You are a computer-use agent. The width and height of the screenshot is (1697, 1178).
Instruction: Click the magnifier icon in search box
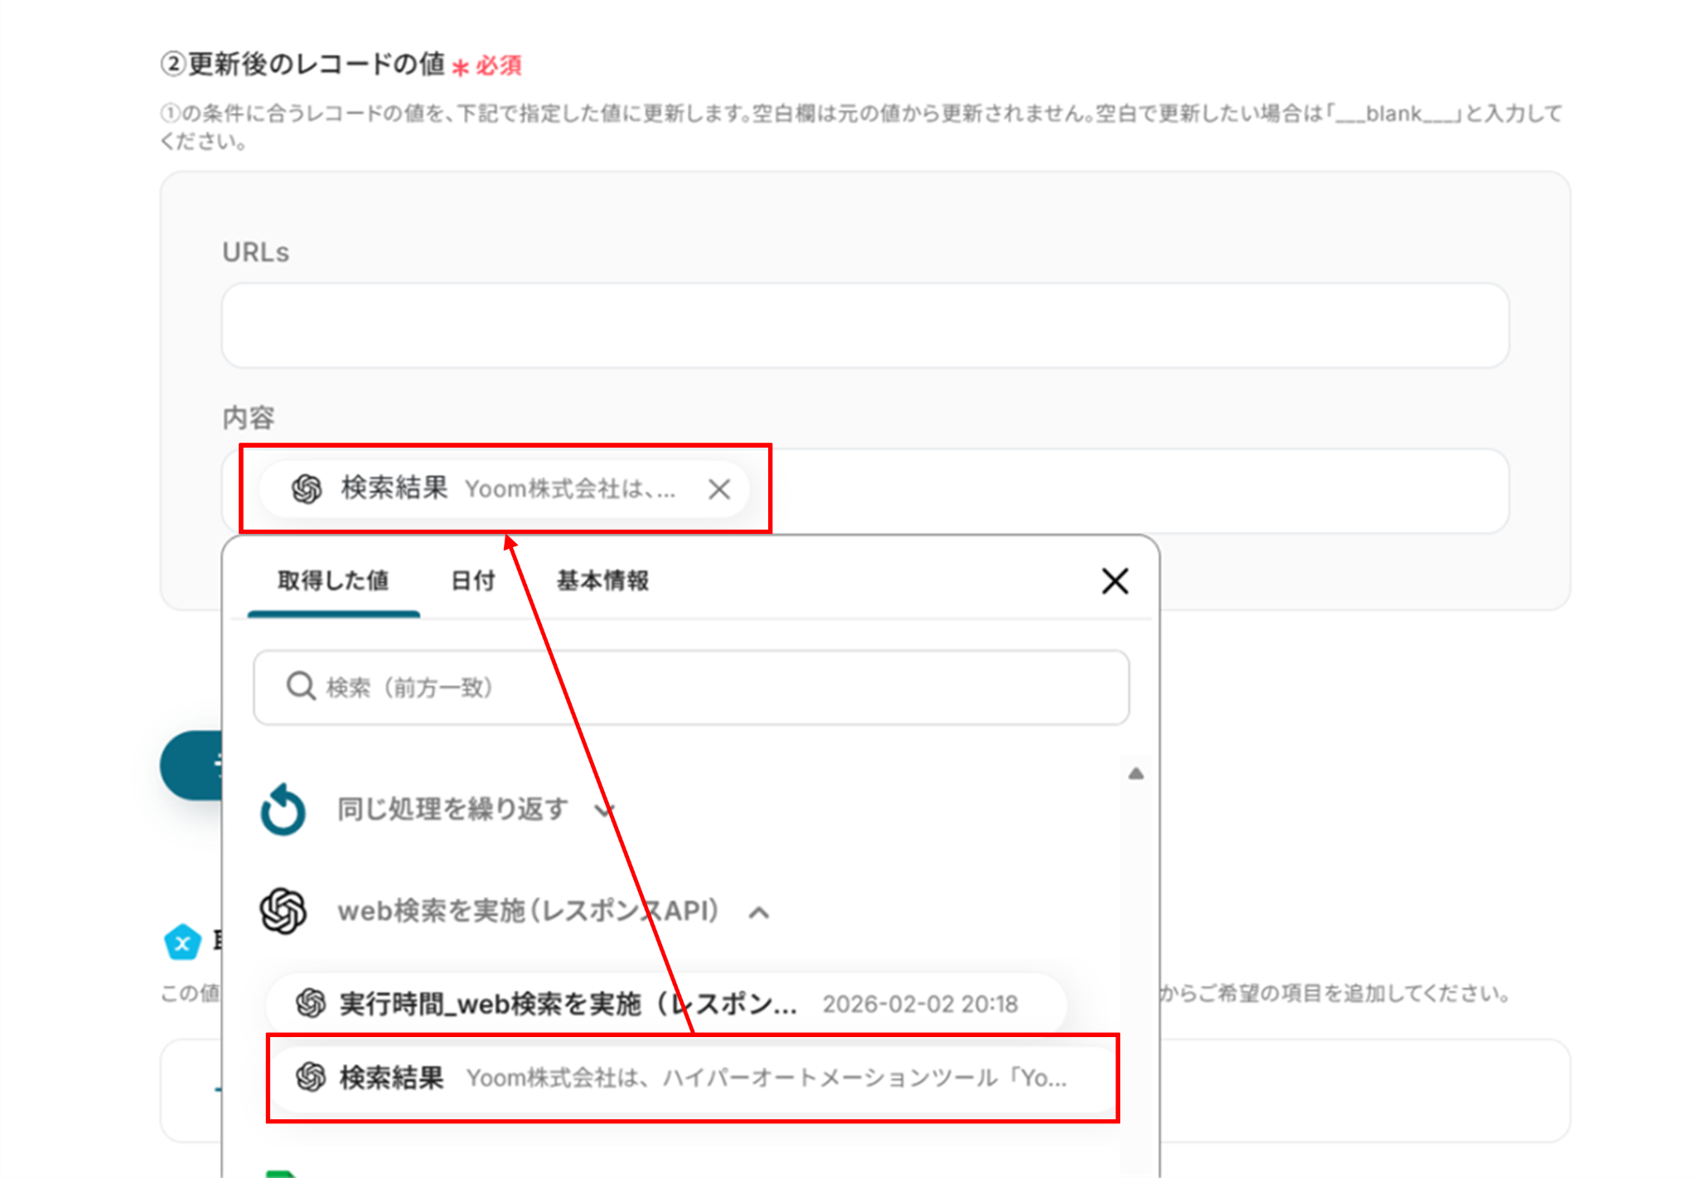[300, 686]
